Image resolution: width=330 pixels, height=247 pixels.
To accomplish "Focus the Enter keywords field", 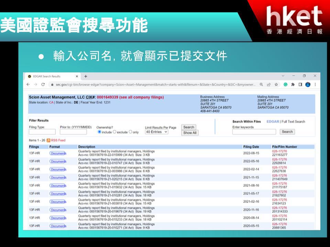I will point(254,132).
